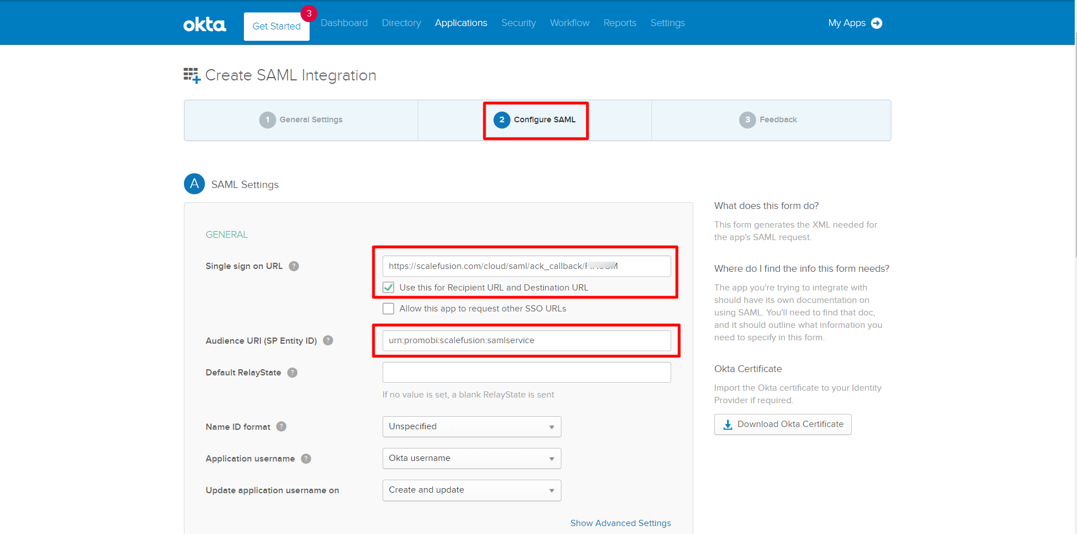This screenshot has height=534, width=1077.
Task: Click 'What does this form do?' text
Action: [766, 206]
